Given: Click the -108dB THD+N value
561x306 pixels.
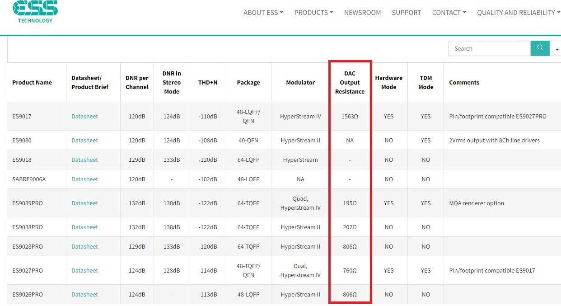Looking at the screenshot, I should (208, 140).
